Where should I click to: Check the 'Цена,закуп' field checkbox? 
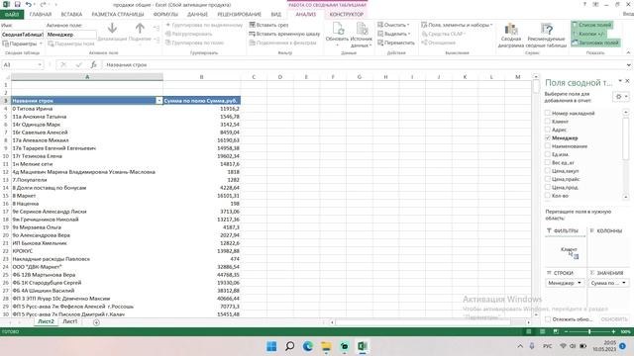(x=548, y=171)
